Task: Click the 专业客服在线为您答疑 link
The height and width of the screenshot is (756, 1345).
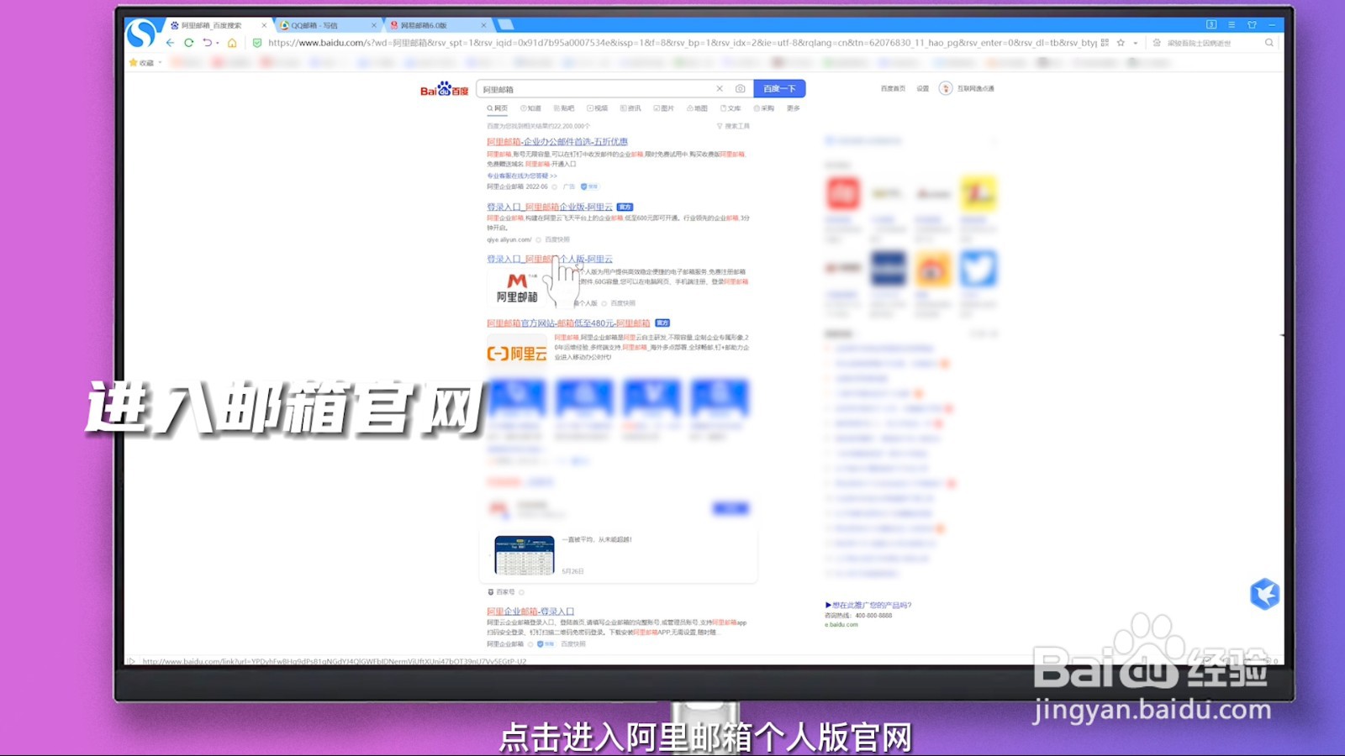Action: pyautogui.click(x=521, y=176)
